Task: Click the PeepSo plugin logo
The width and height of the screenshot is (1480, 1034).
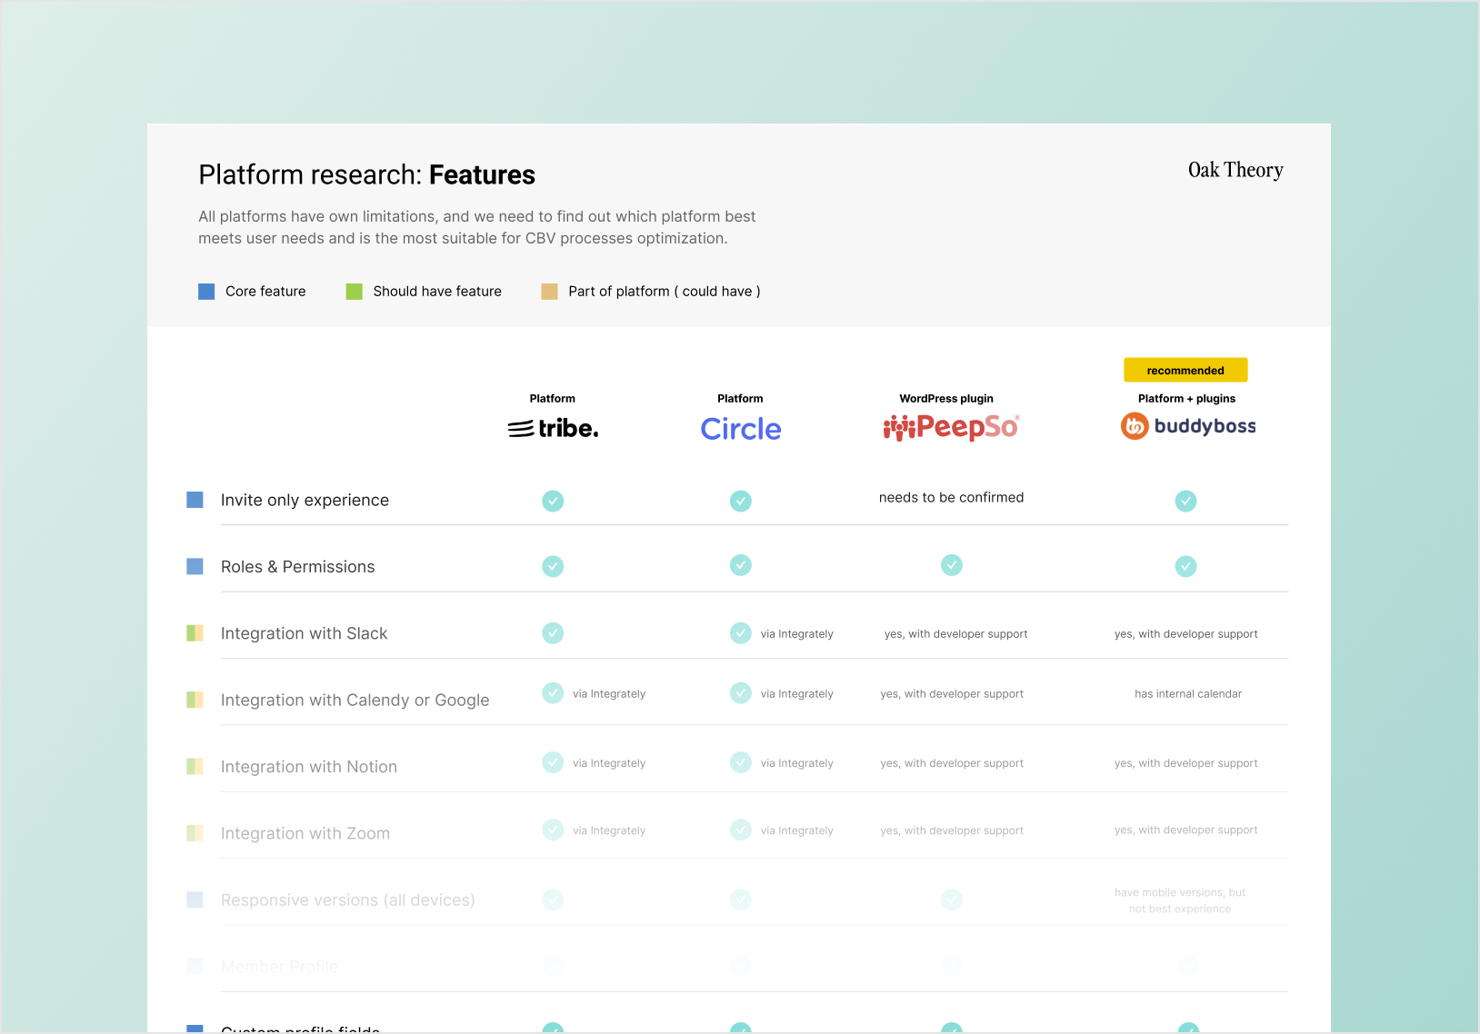Action: 951,427
